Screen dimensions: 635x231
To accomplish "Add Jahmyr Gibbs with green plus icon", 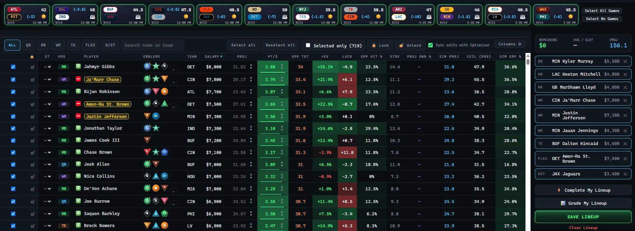I will click(78, 66).
